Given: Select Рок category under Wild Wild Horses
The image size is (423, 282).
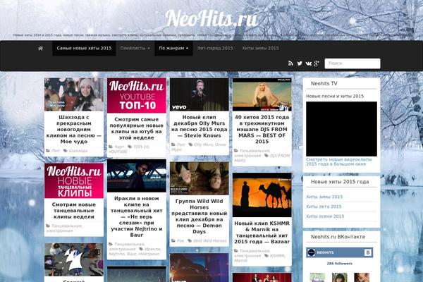Looking at the screenshot, I should point(180,240).
